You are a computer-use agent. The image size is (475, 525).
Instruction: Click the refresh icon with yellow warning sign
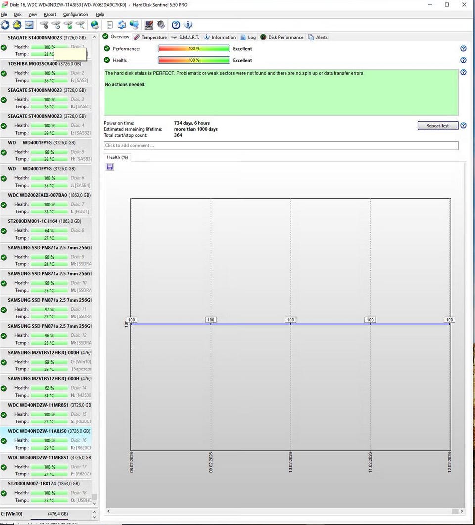(17, 25)
